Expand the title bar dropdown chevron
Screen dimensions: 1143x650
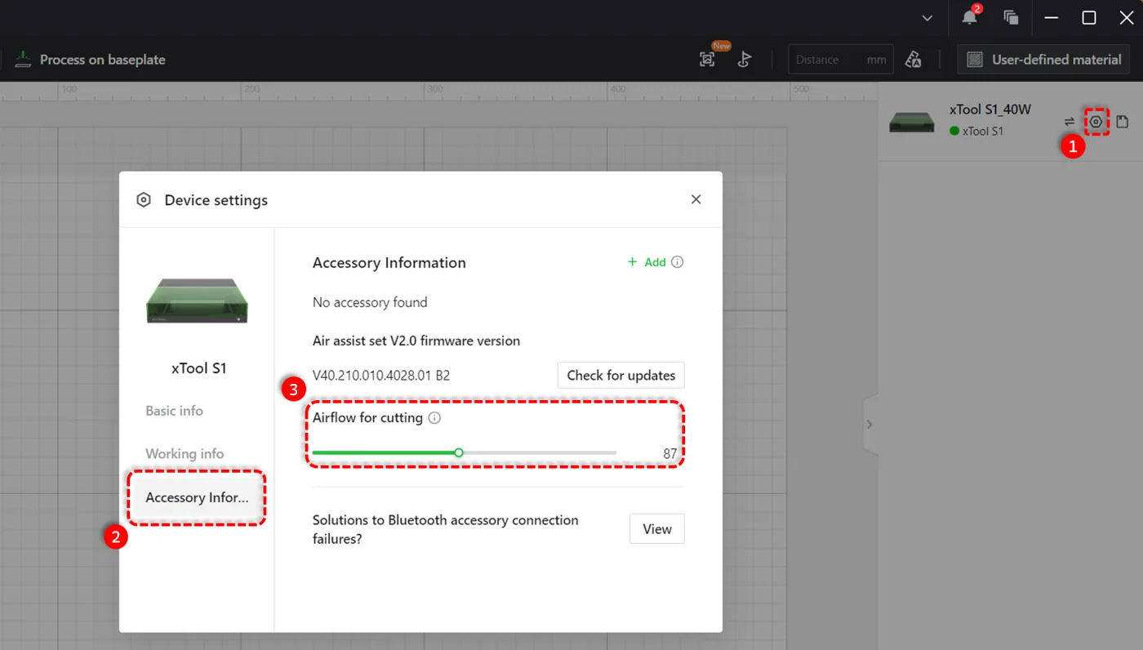point(927,18)
